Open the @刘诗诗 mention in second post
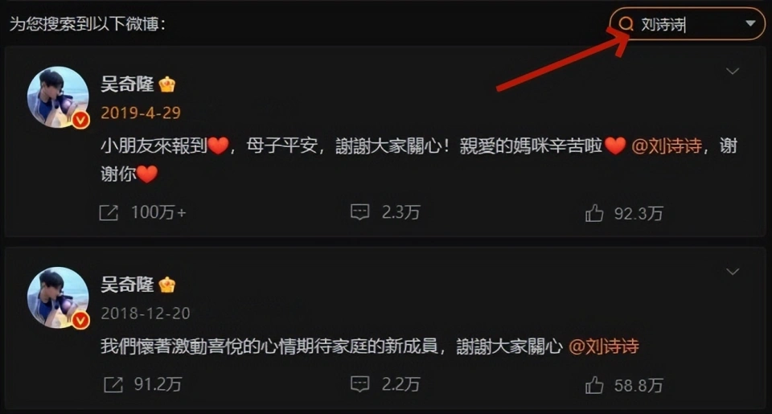This screenshot has height=414, width=772. (x=604, y=346)
